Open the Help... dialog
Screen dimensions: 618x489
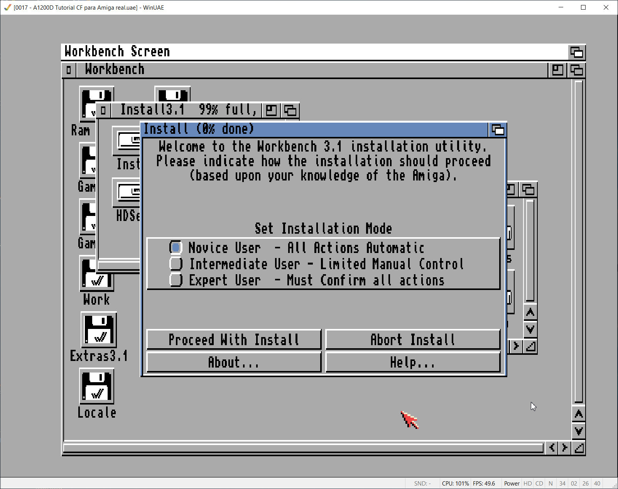point(413,363)
